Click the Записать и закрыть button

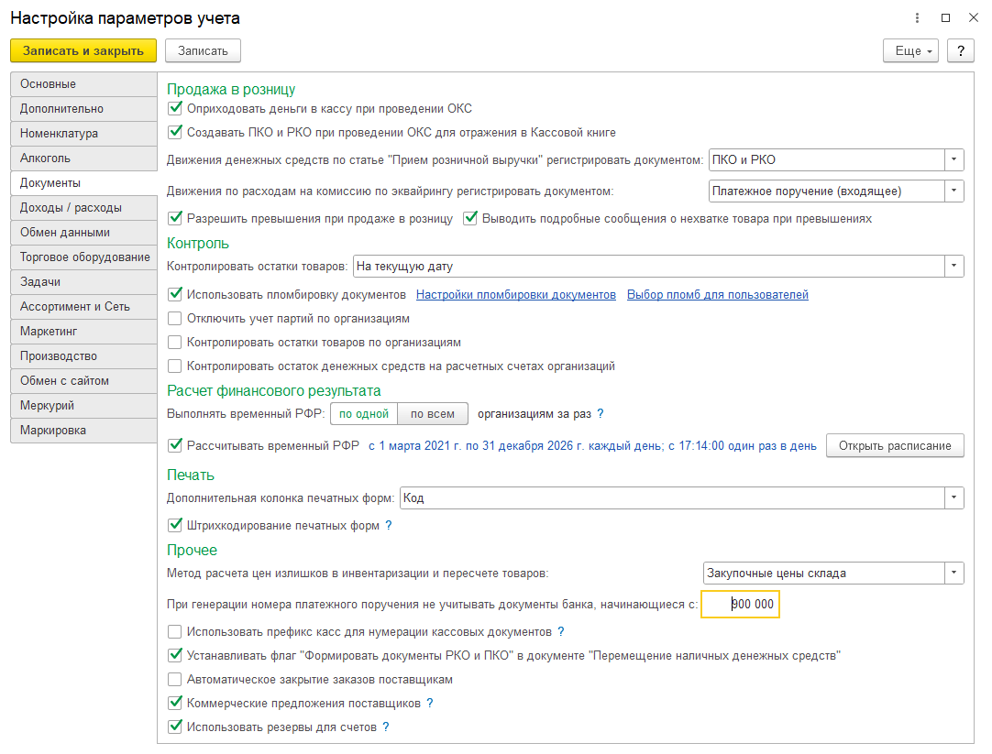click(83, 51)
